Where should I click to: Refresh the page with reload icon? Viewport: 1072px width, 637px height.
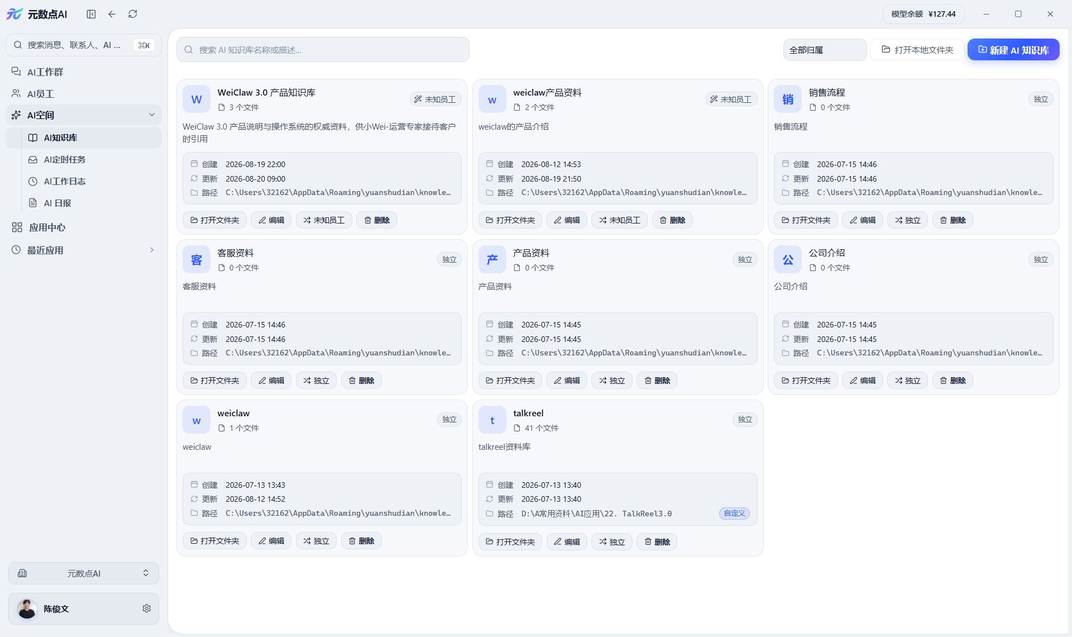click(132, 14)
